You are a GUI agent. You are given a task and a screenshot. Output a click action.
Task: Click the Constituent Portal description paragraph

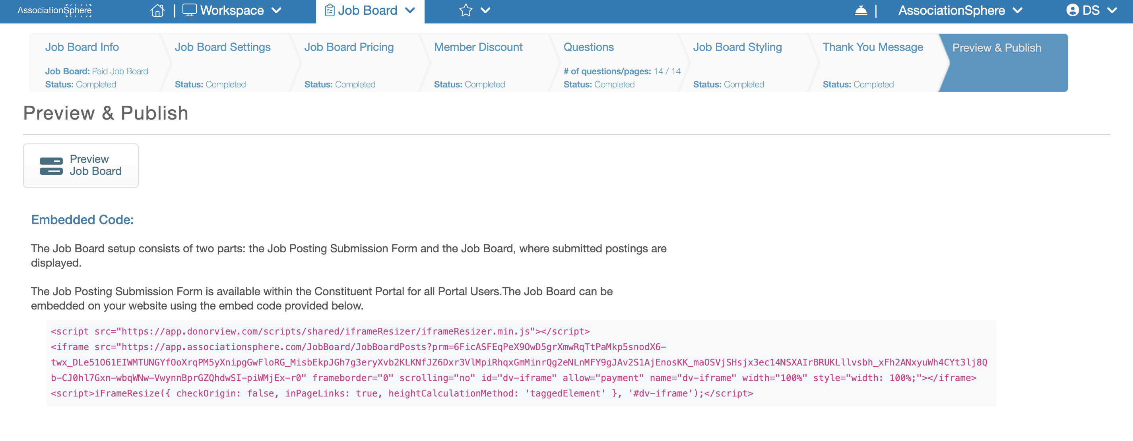pos(322,298)
